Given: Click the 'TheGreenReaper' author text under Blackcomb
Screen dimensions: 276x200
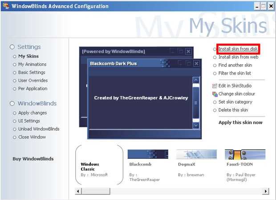Looking at the screenshot, I should pos(145,180).
